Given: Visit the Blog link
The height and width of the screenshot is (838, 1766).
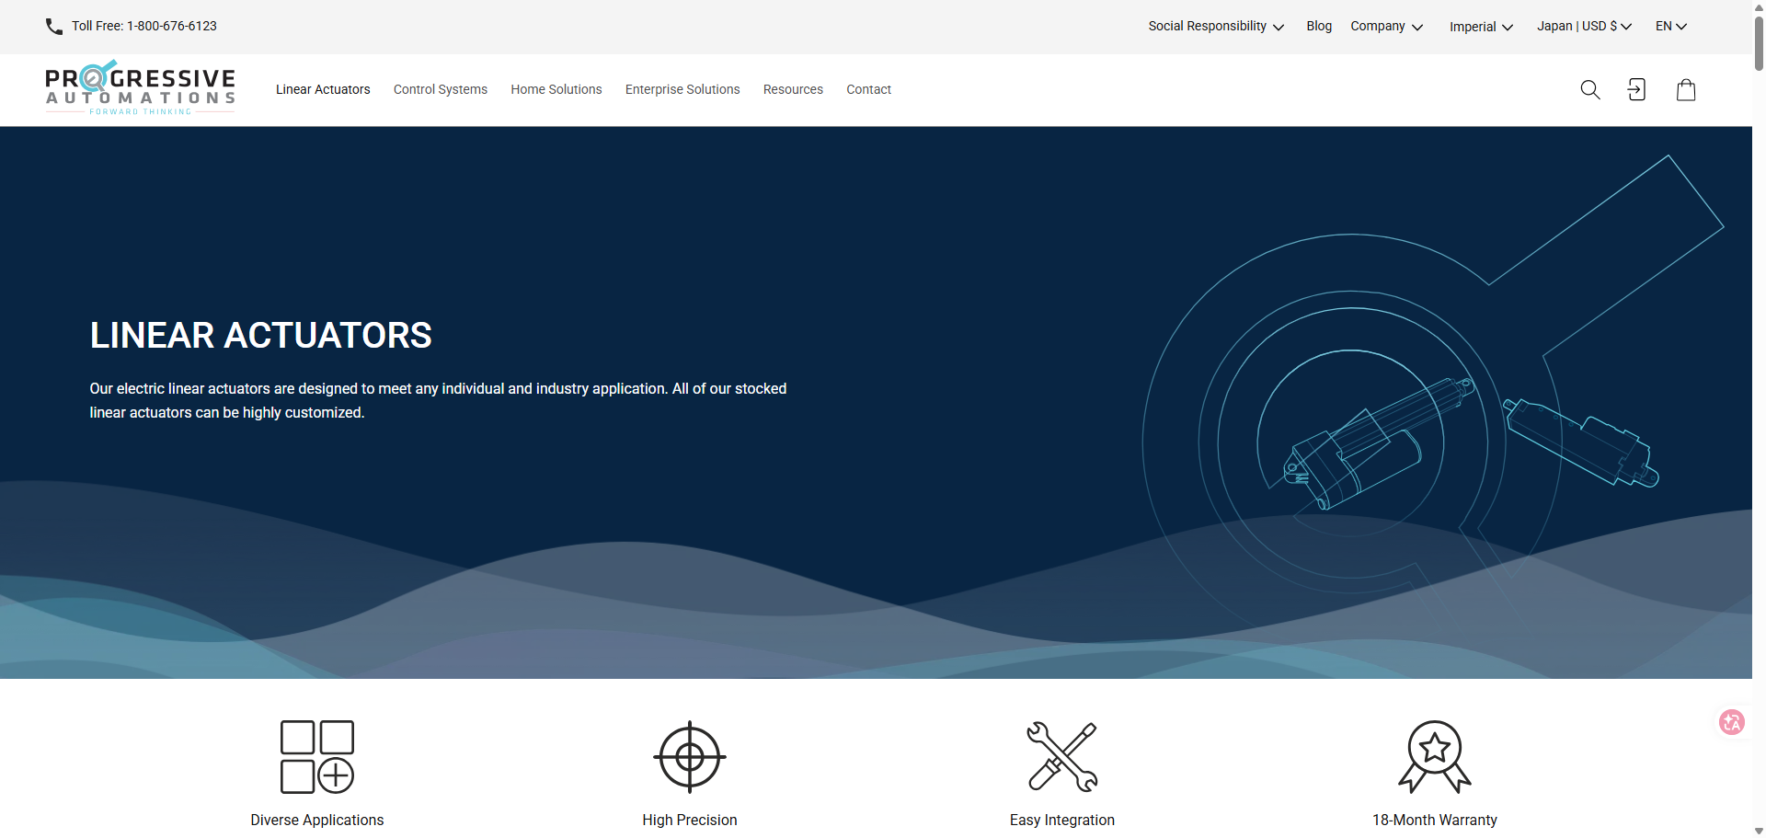Looking at the screenshot, I should (x=1318, y=27).
